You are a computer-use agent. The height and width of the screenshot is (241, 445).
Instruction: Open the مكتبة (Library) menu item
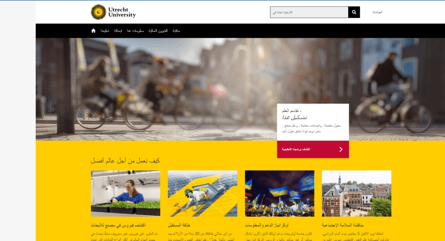coord(176,31)
